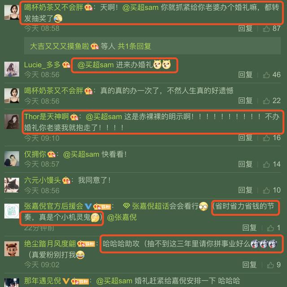This screenshot has height=287, width=287.
Task: Click the blue V badge of 张嘉倪官方后援会
Action: pos(88,206)
